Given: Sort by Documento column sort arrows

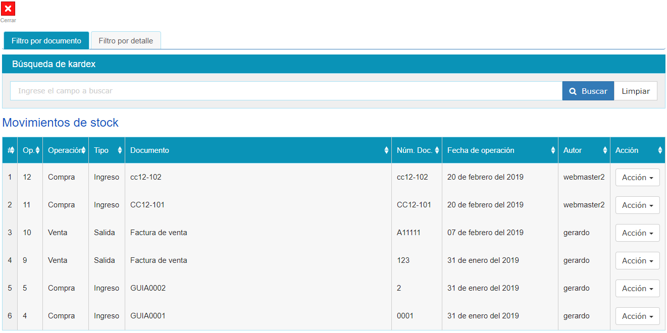Looking at the screenshot, I should pos(386,150).
